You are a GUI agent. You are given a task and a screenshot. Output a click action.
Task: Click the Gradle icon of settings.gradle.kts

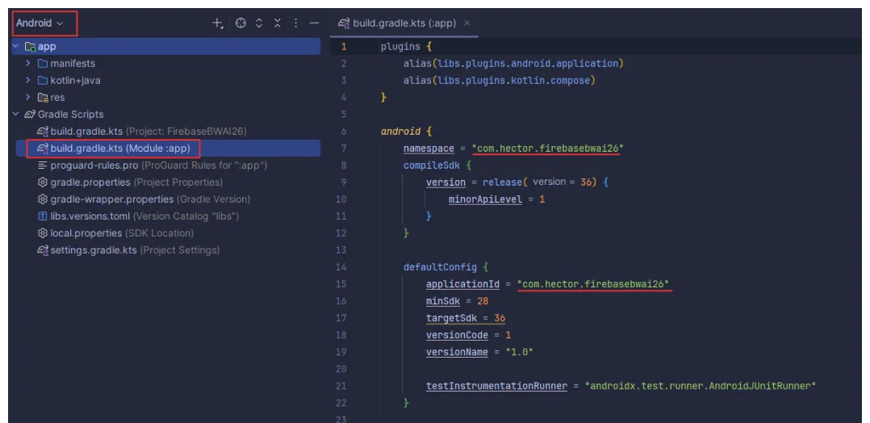point(43,249)
